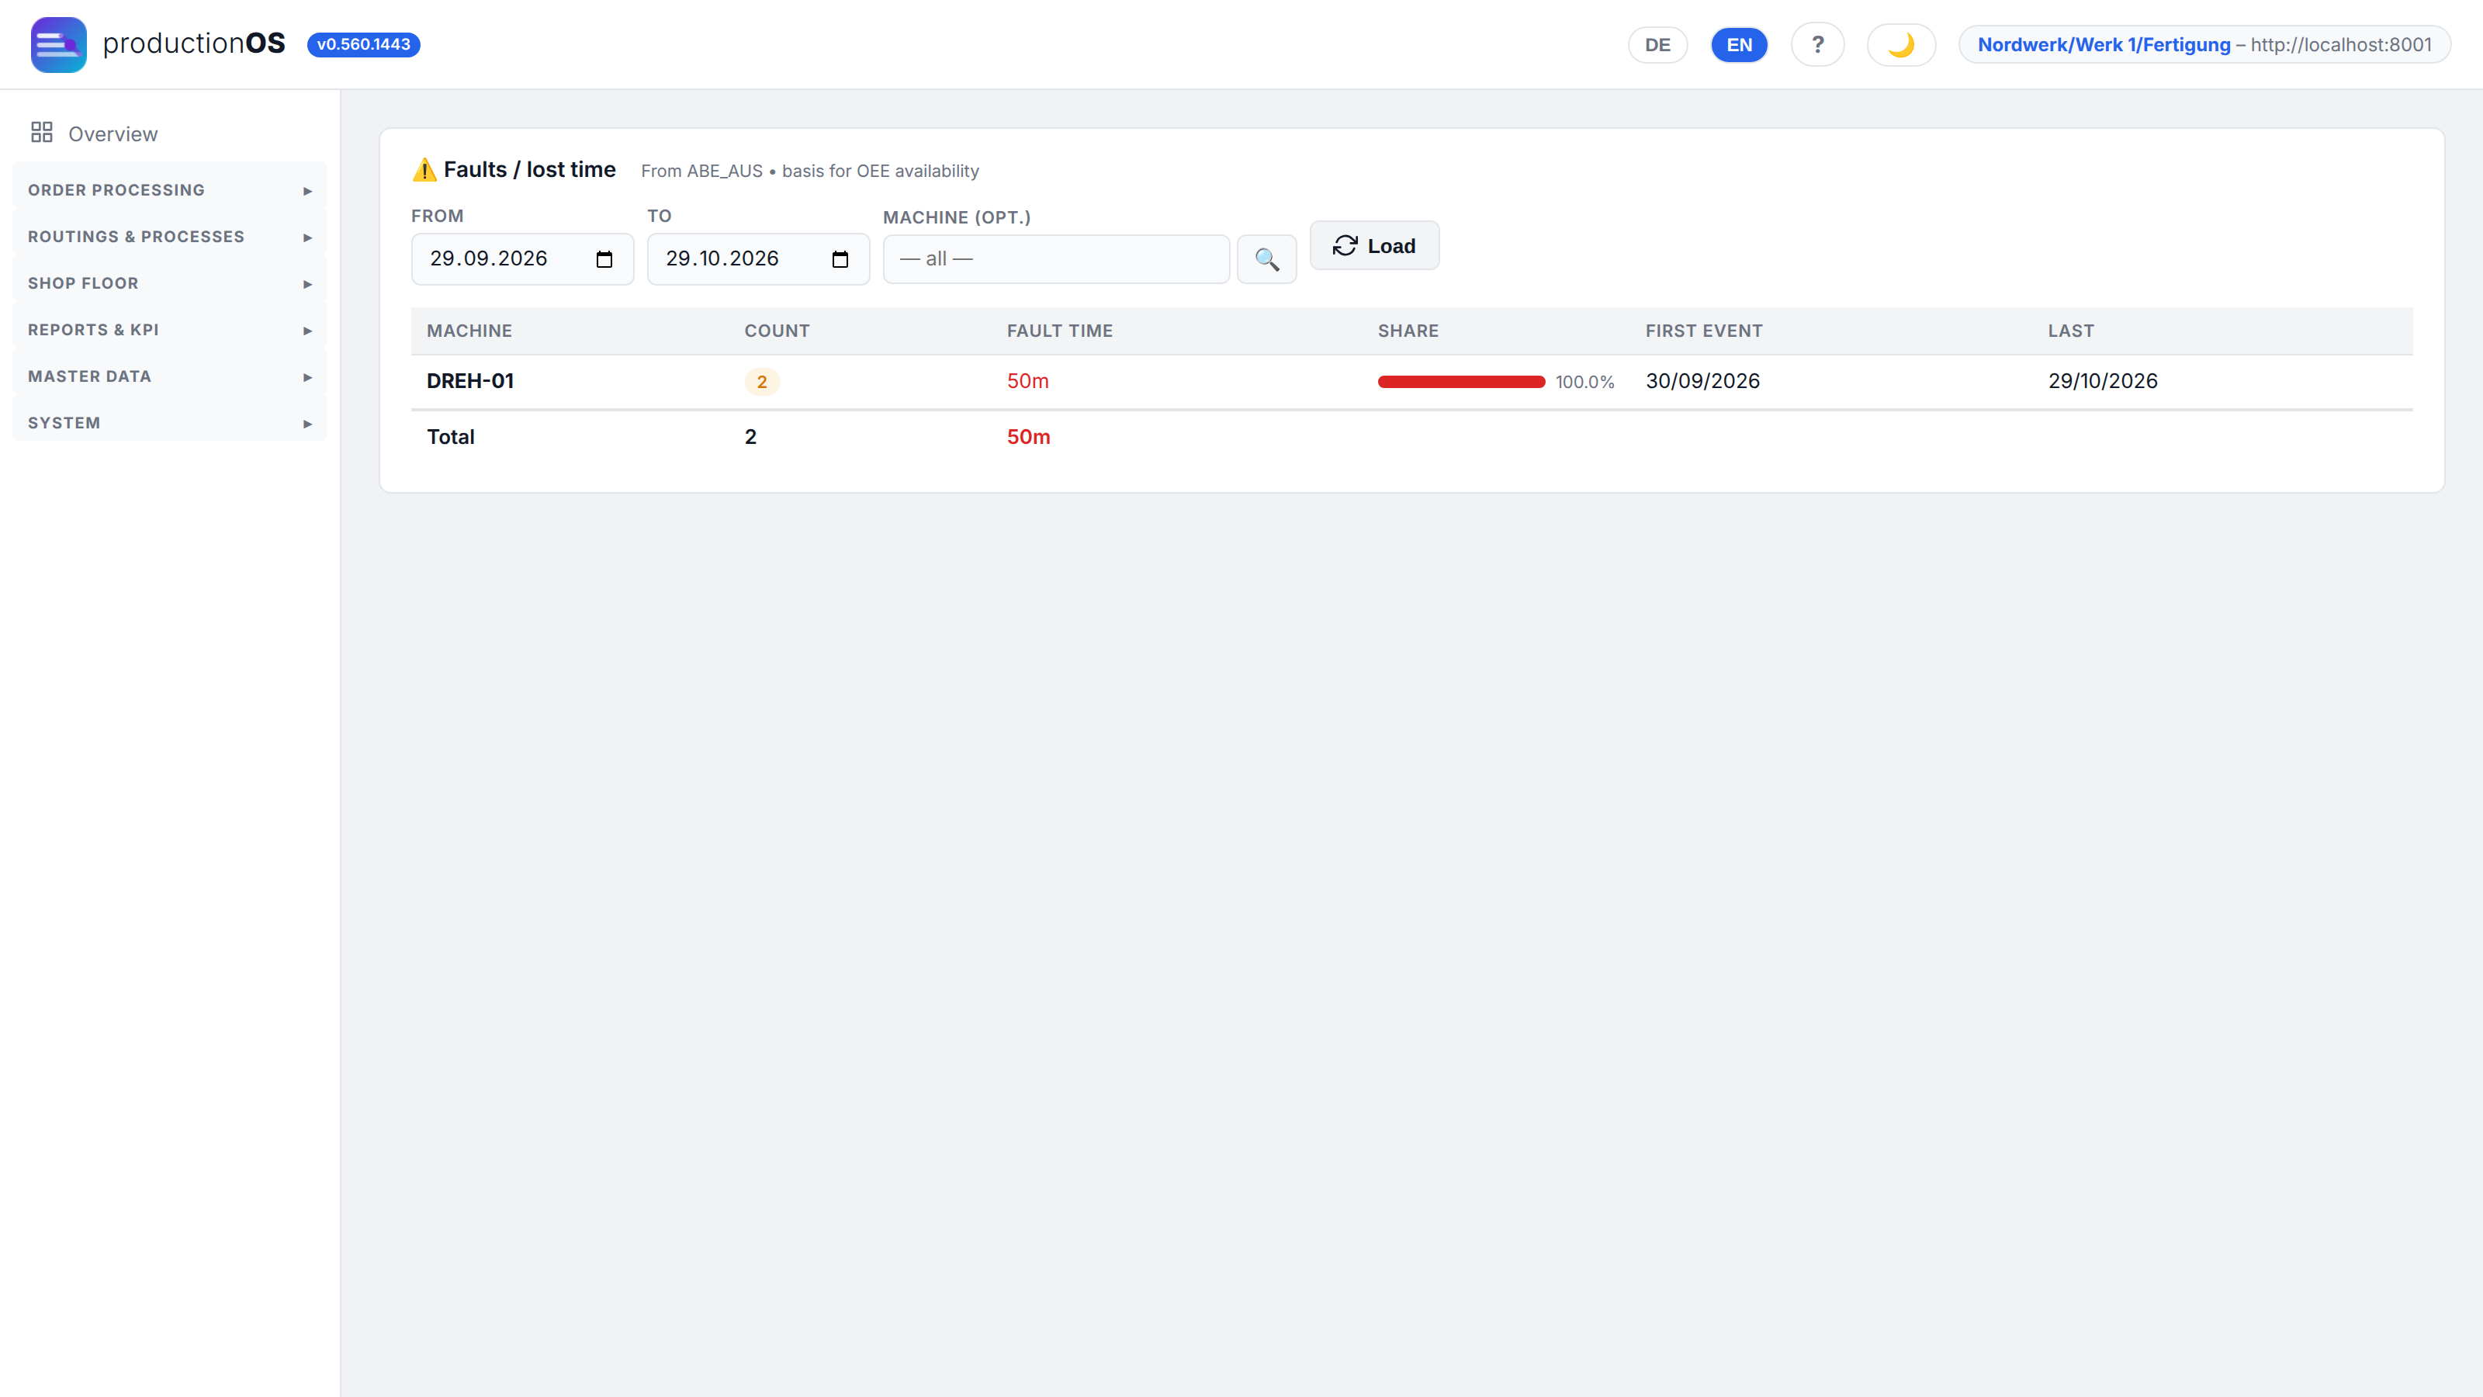
Task: Click the Load button
Action: [1373, 246]
